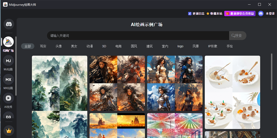Click the gallery vertical scrollbar
The image size is (277, 138).
click(x=272, y=72)
